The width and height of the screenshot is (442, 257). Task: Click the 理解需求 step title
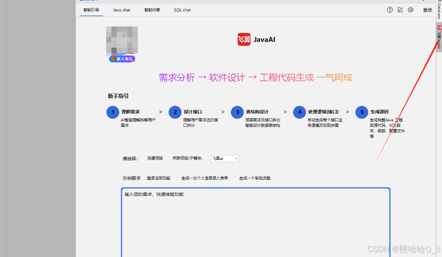click(130, 112)
